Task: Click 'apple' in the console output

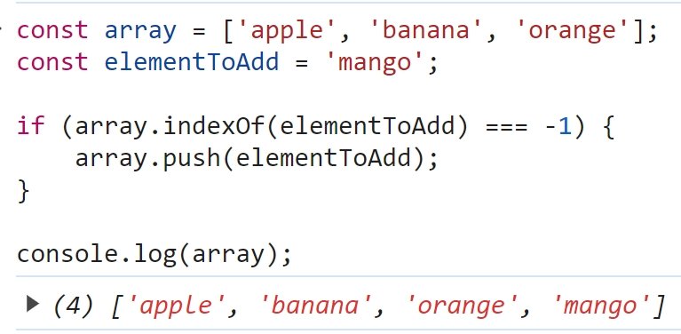Action: (x=175, y=305)
